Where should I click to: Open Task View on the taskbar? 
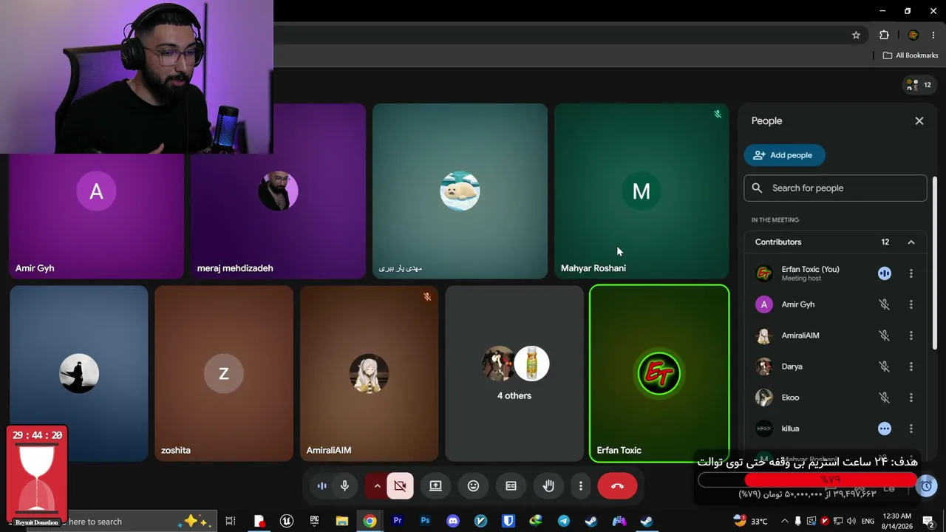click(231, 522)
